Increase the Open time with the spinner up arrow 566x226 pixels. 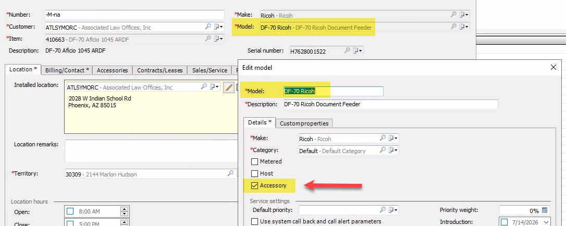click(124, 209)
